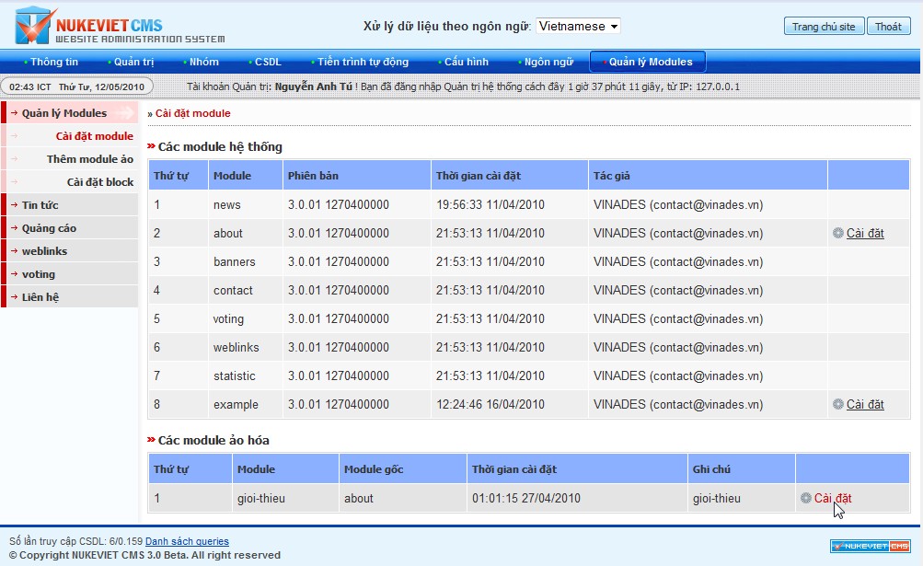Viewport: 923px width, 566px height.
Task: Click the NukeViet CMS footer badge
Action: 870,547
